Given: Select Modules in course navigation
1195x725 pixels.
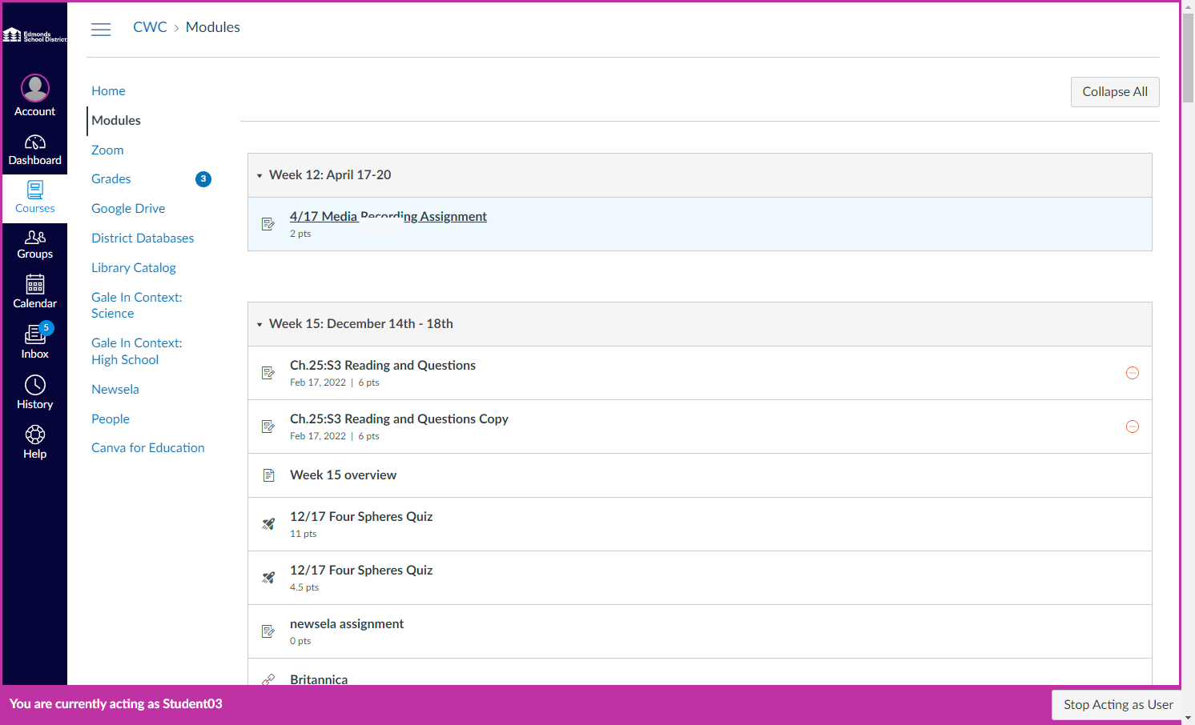Looking at the screenshot, I should pyautogui.click(x=116, y=121).
